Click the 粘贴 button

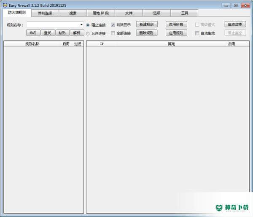pyautogui.click(x=62, y=33)
